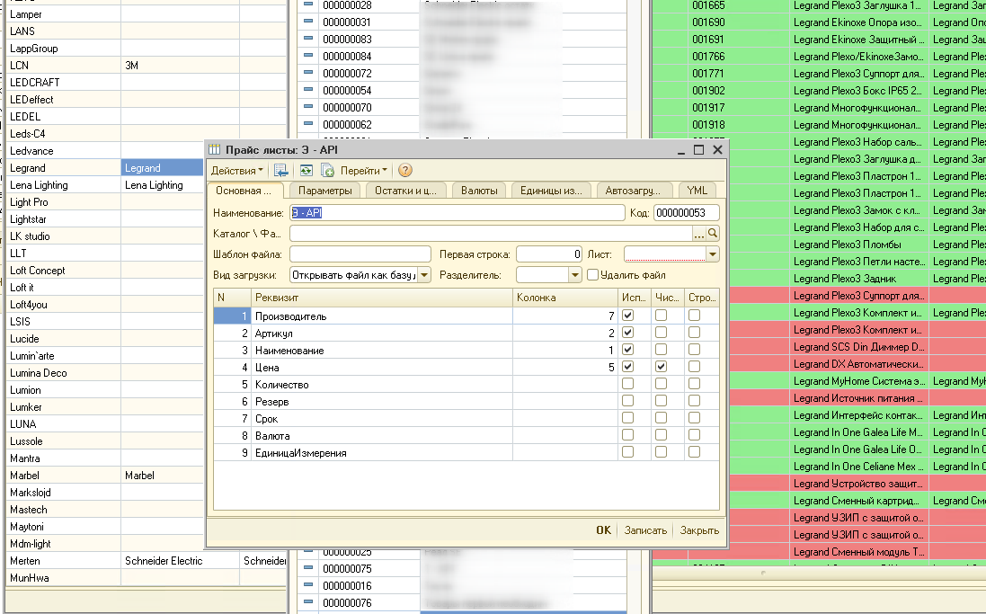Click the magnifier icon in Каталог field
The image size is (986, 614).
coord(713,234)
